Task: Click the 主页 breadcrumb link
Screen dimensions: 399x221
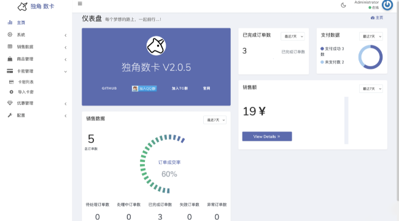Action: pos(379,18)
